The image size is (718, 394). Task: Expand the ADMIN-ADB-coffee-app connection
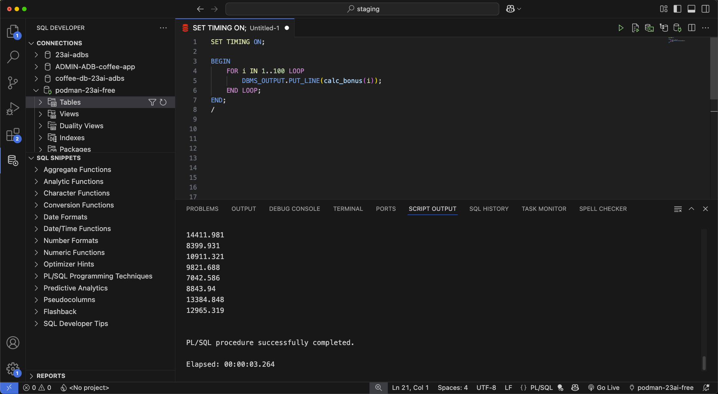pos(36,67)
